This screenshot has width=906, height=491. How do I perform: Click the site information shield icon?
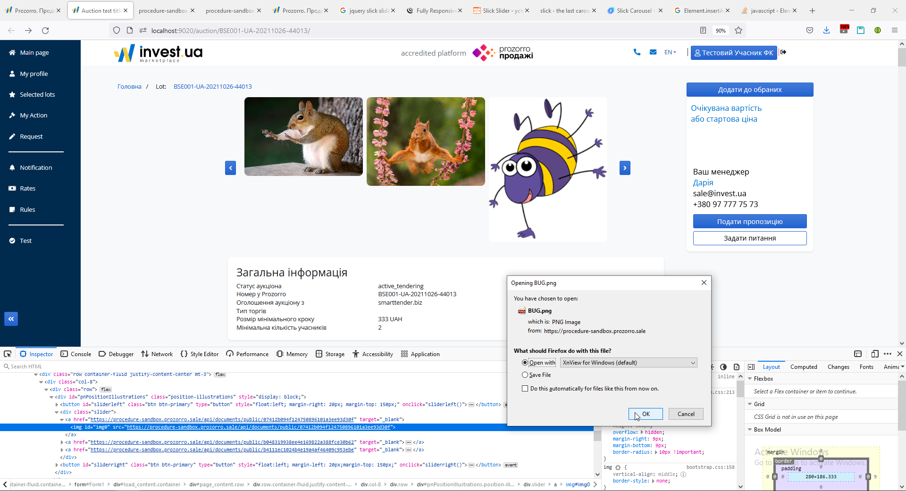point(117,30)
